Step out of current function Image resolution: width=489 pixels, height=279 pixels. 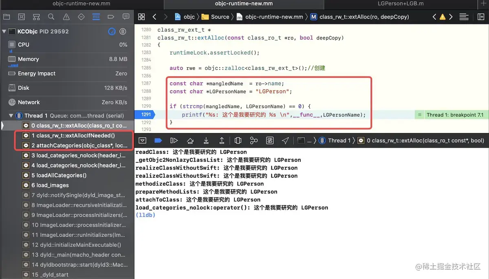tap(222, 140)
